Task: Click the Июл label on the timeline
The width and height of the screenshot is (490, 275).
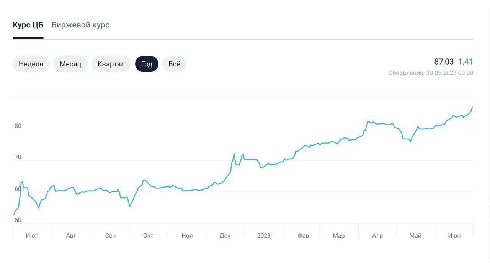Action: [32, 236]
